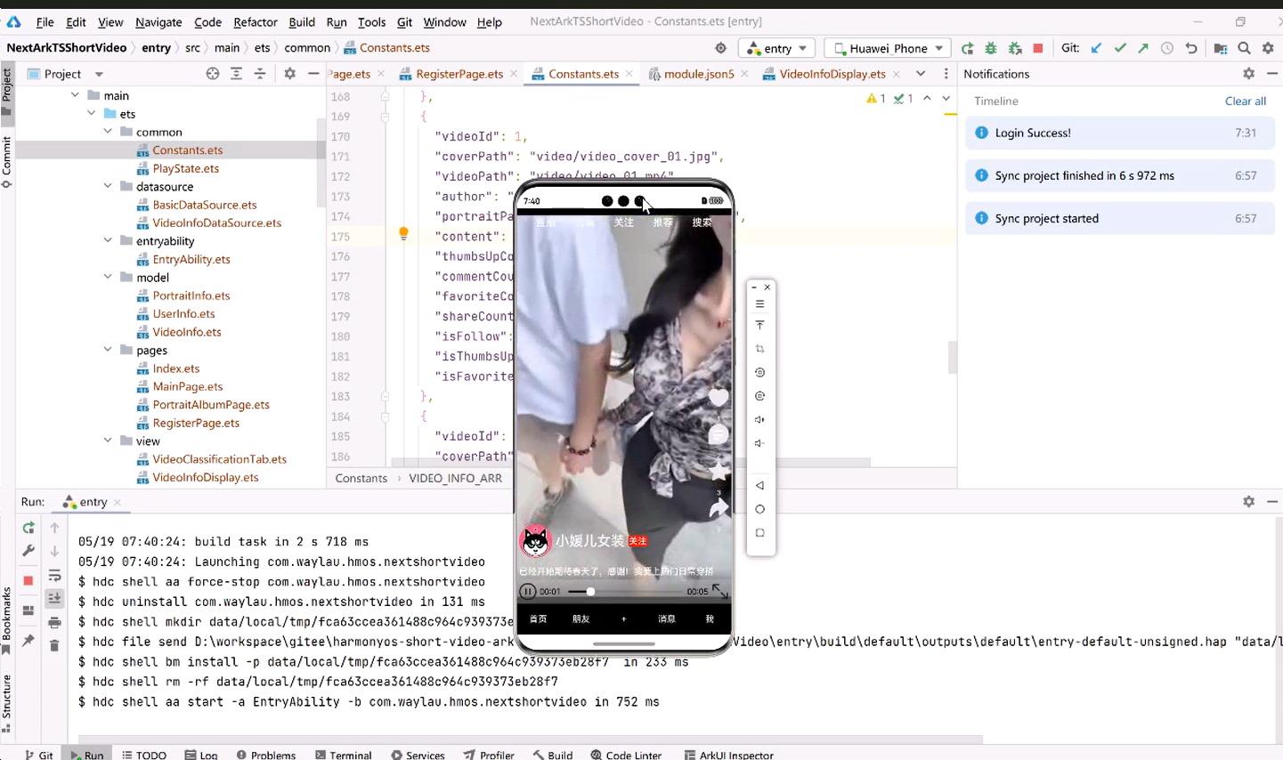
Task: Click the Sync project reload icon in toolbar
Action: [x=967, y=48]
